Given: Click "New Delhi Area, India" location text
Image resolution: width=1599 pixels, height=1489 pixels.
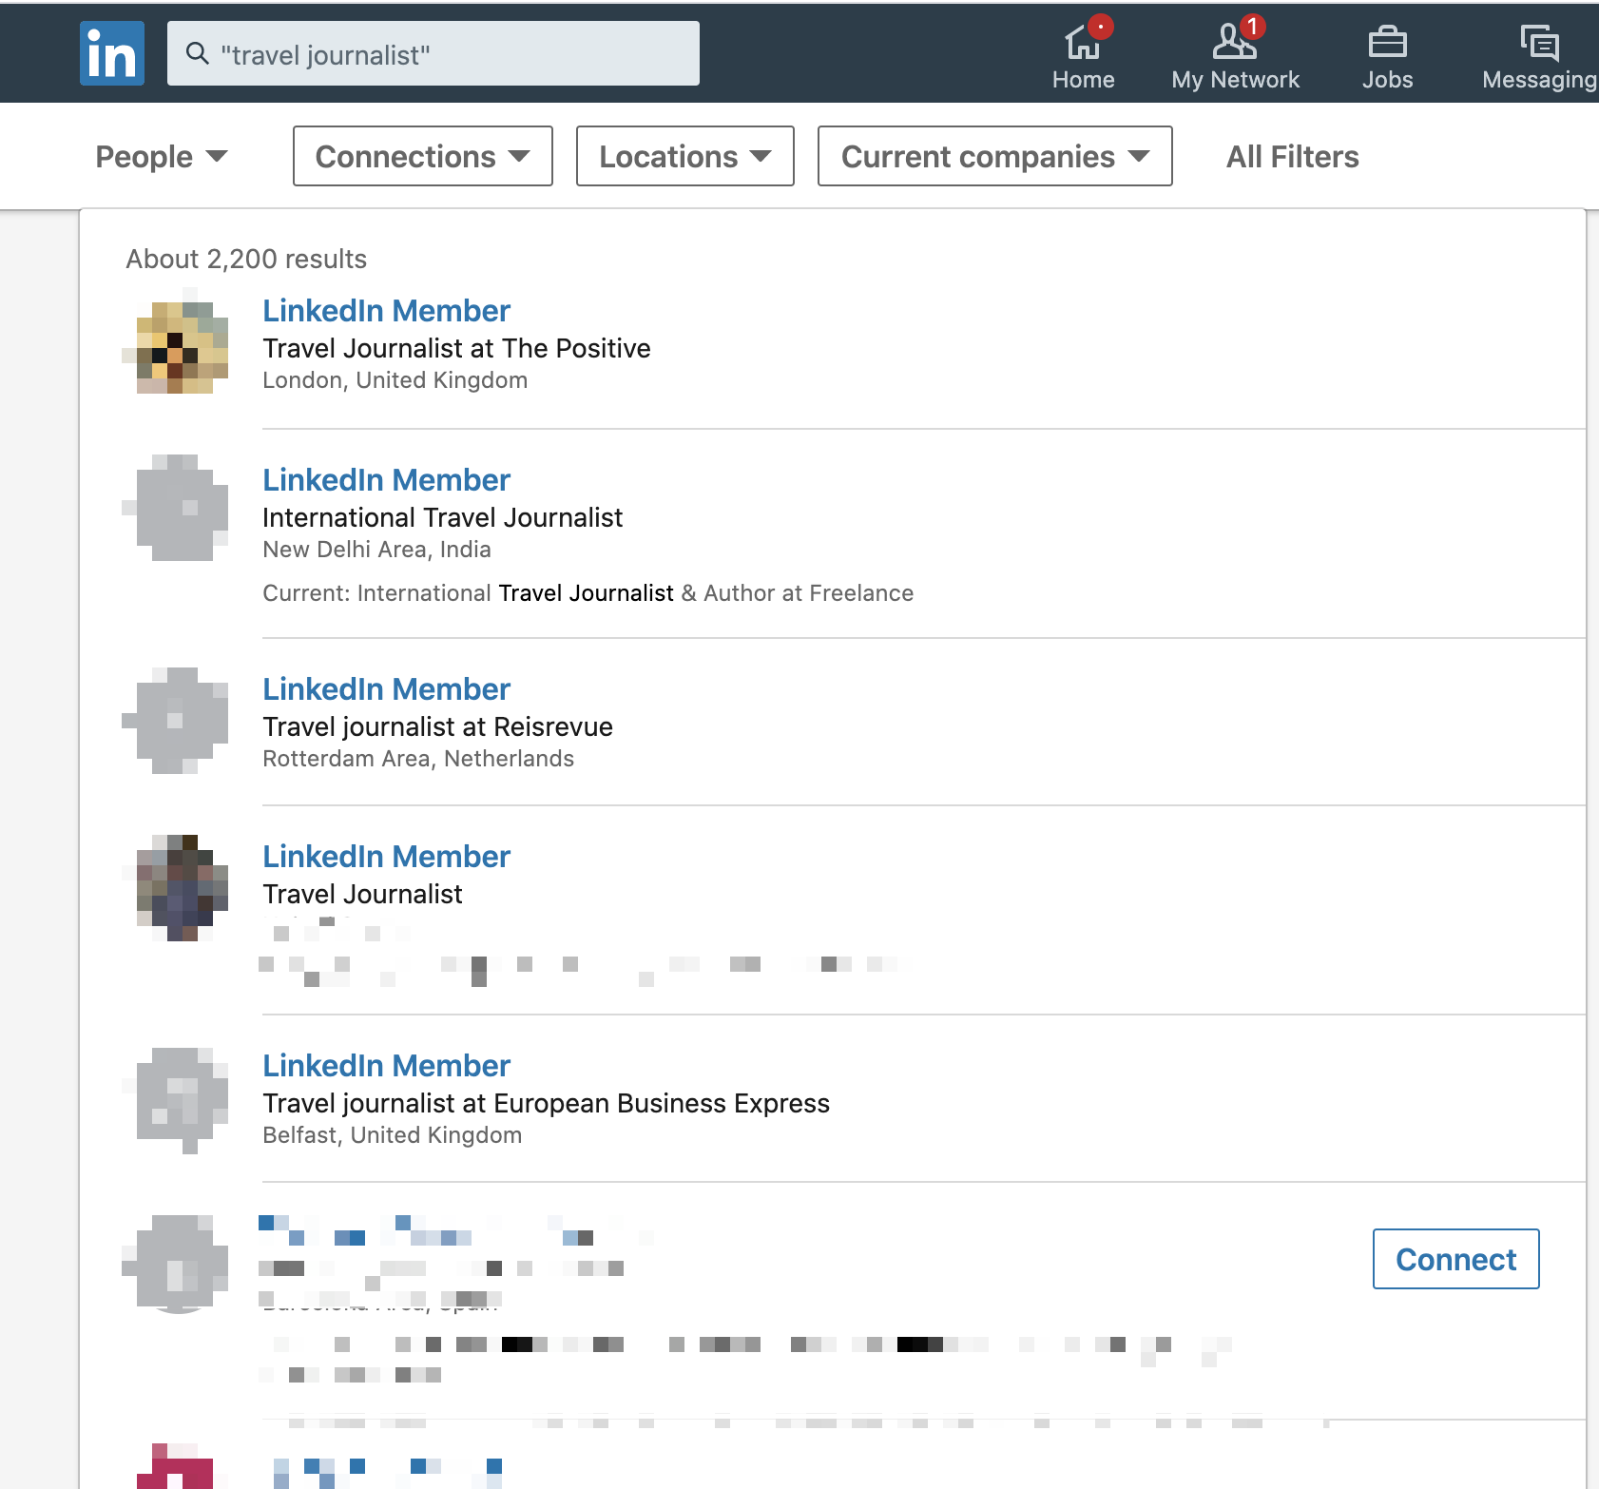Looking at the screenshot, I should click(x=376, y=550).
